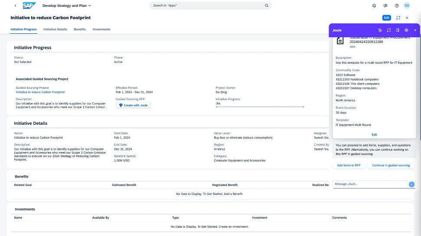Image resolution: width=421 pixels, height=236 pixels.
Task: Click the SAP logo
Action: pyautogui.click(x=29, y=5)
